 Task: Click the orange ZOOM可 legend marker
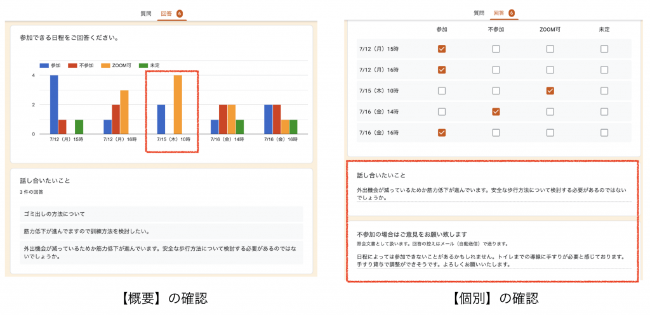click(x=105, y=65)
